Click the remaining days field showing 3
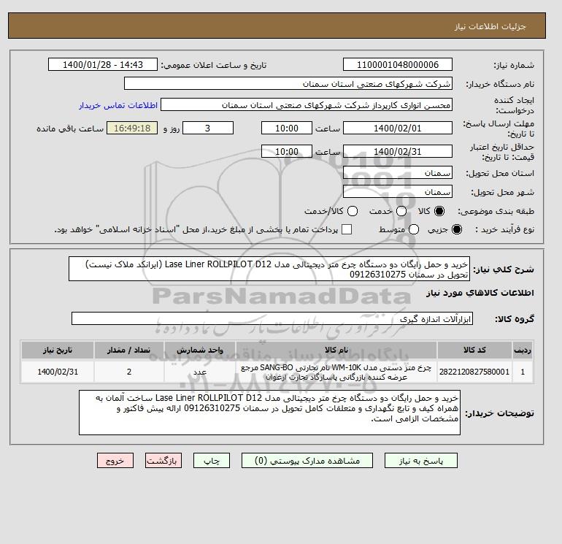The width and height of the screenshot is (562, 544). tap(208, 128)
